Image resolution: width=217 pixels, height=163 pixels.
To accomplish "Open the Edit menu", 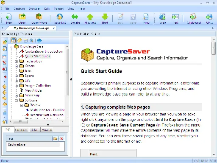I will (47, 8).
